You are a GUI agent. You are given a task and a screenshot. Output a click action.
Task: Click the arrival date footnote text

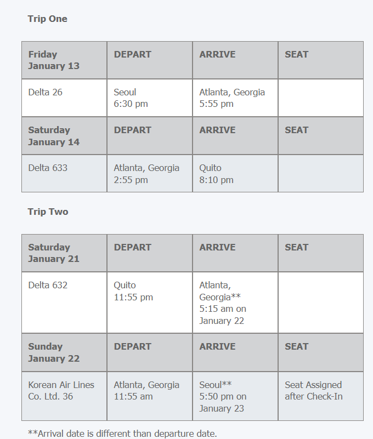coord(122,434)
